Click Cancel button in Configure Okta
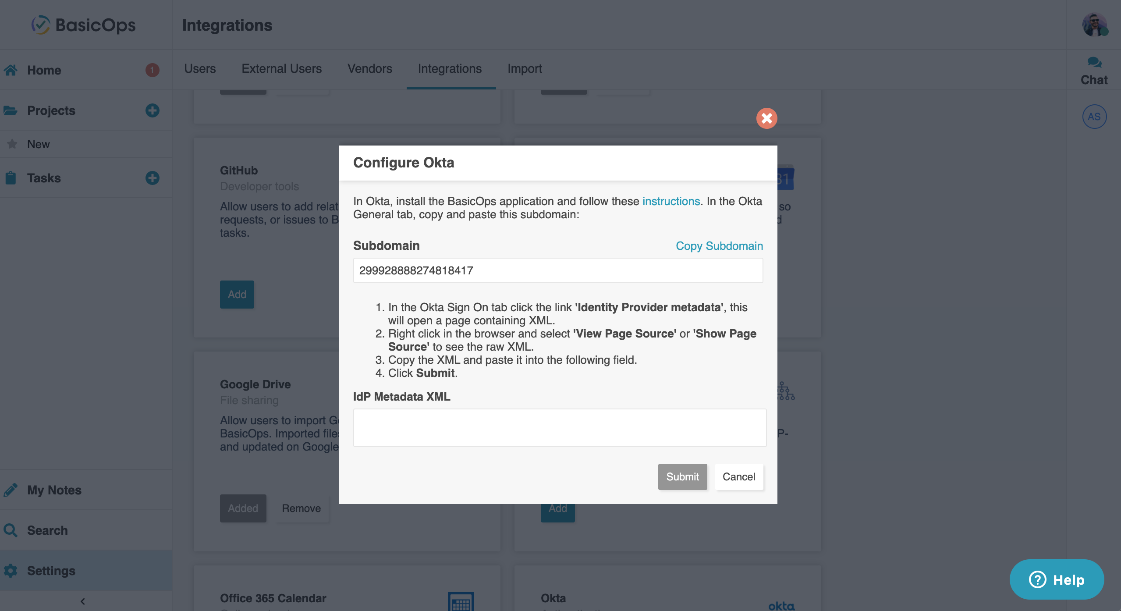 (739, 476)
